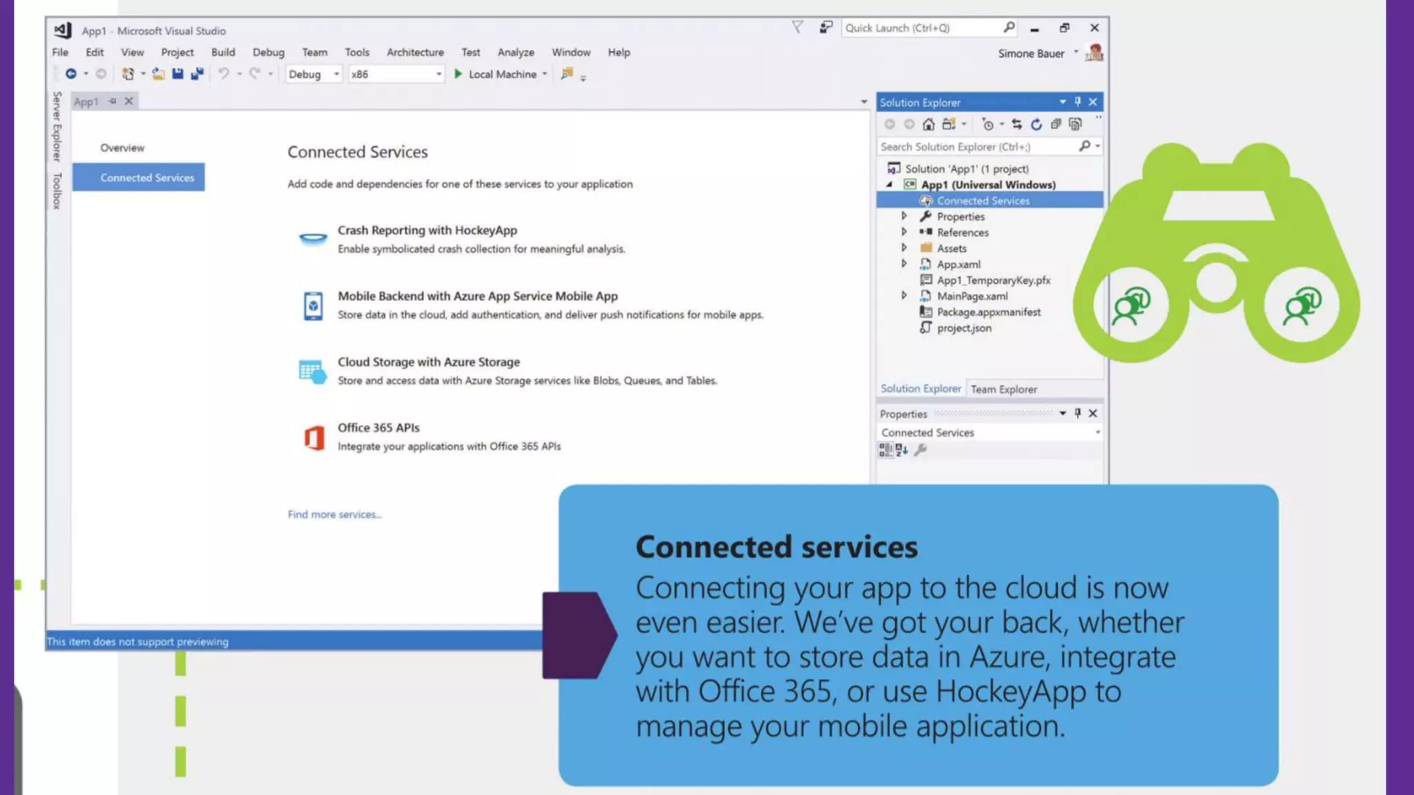Start debugging on Local Machine
The width and height of the screenshot is (1414, 795).
point(496,74)
